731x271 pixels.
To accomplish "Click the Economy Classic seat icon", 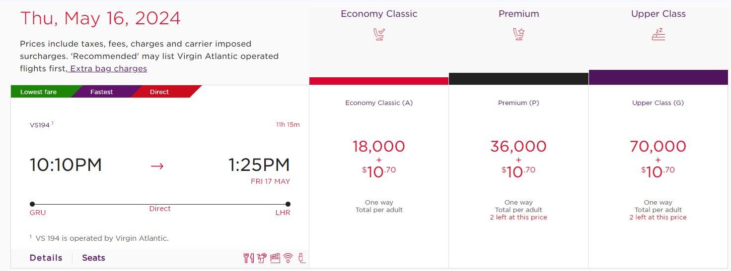I will tap(379, 34).
